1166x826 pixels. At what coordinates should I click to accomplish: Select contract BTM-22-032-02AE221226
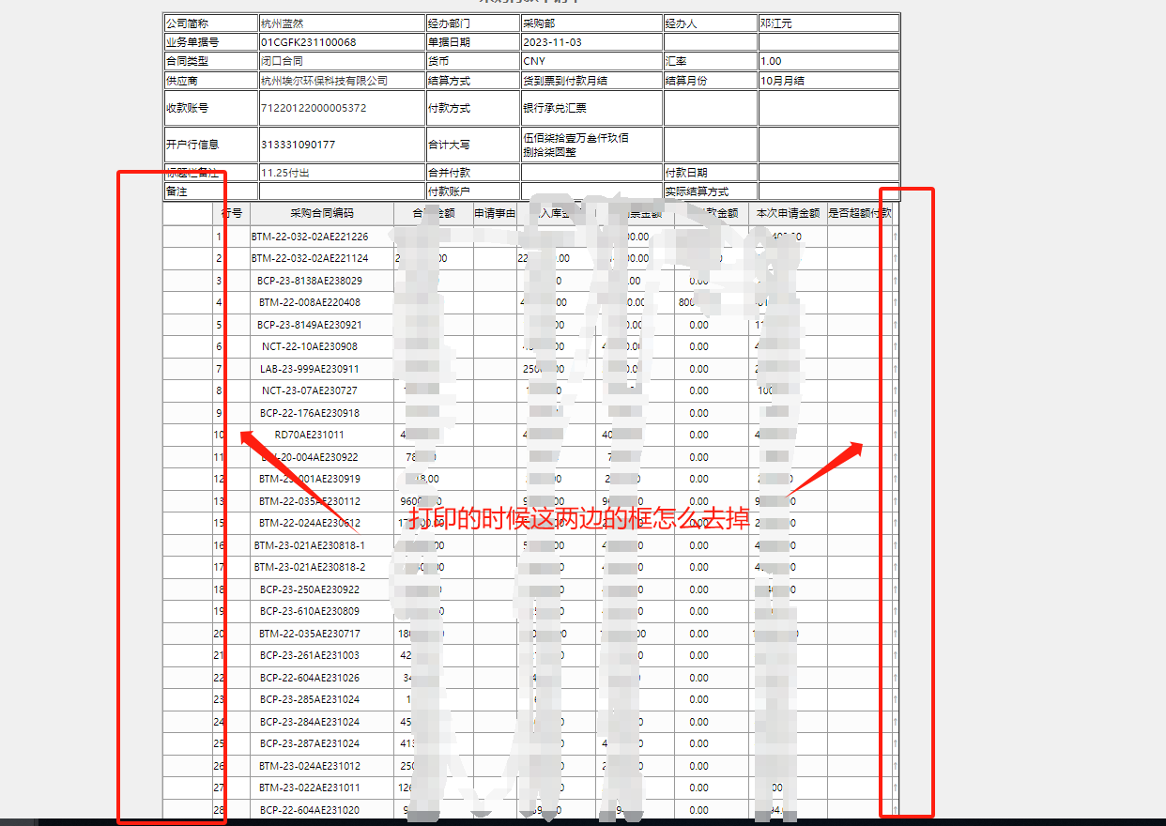point(310,237)
